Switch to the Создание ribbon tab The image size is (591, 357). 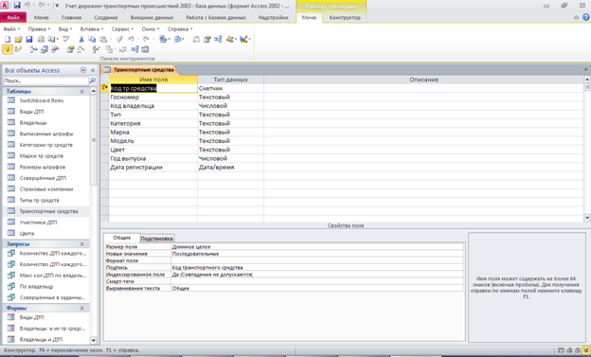tap(106, 17)
